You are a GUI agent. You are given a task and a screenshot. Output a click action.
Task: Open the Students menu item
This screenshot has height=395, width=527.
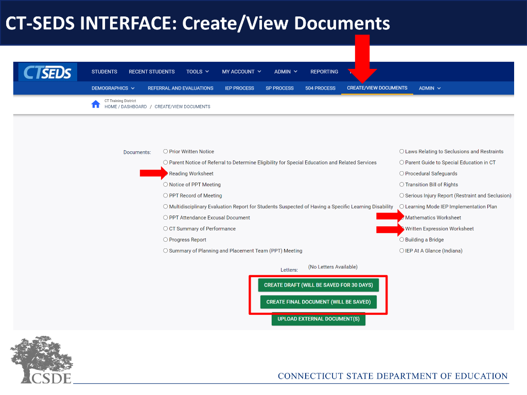pyautogui.click(x=104, y=71)
